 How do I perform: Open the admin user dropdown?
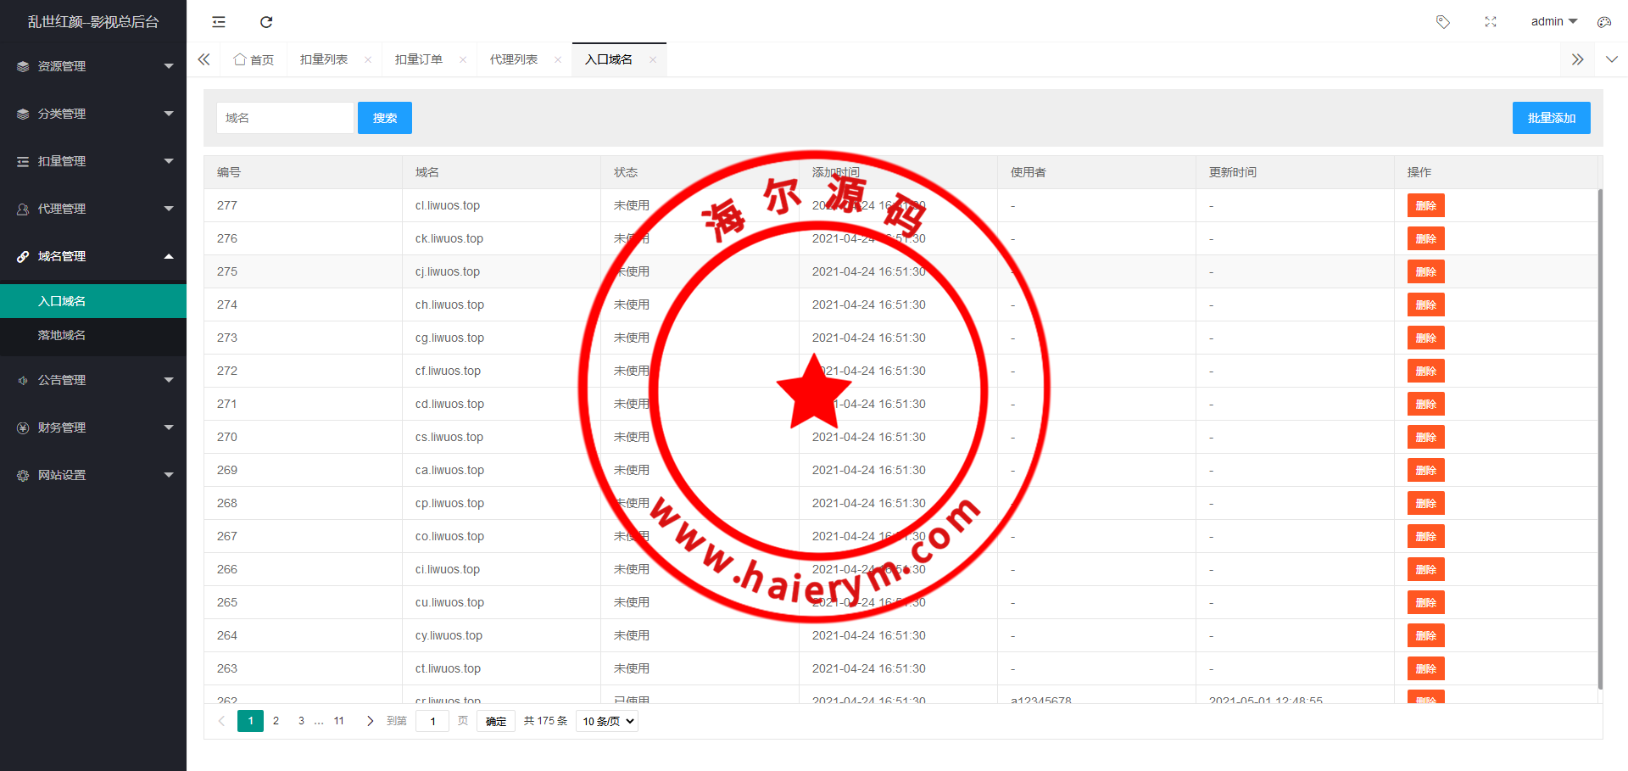coord(1553,22)
